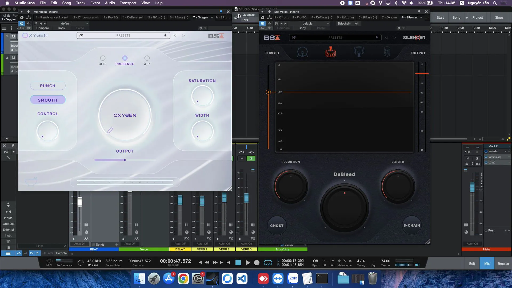Click the Show button
512x288 pixels.
[x=499, y=18]
